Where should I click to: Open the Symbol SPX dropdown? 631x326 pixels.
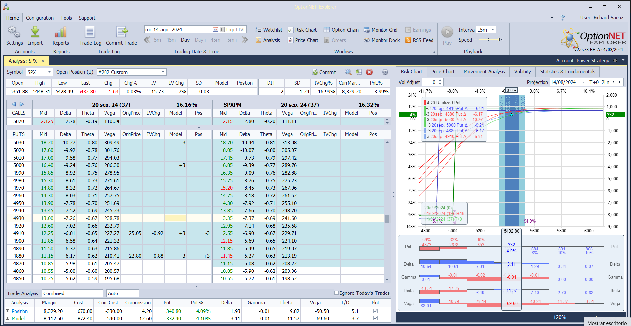(50, 72)
